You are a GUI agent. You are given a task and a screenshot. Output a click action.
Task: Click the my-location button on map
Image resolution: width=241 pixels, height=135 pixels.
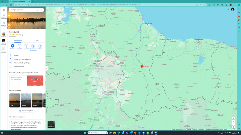coord(234,118)
